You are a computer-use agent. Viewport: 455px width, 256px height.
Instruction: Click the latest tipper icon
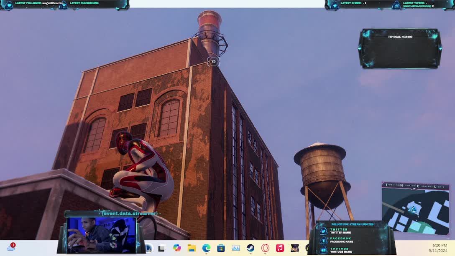click(396, 5)
